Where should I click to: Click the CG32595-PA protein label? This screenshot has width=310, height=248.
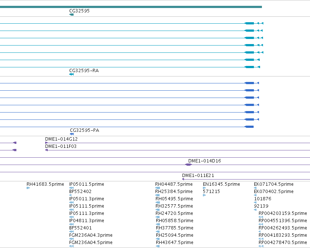click(x=85, y=130)
